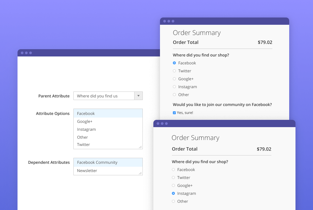Click first window dot of upper Order Summary window

click(165, 21)
